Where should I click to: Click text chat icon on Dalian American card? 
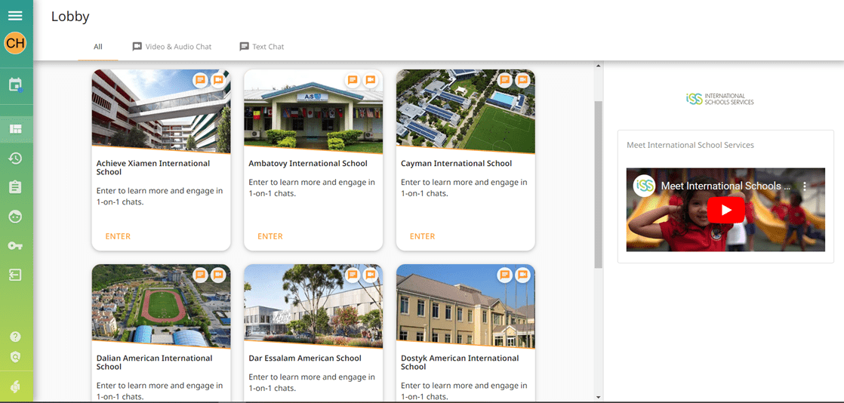click(x=200, y=275)
